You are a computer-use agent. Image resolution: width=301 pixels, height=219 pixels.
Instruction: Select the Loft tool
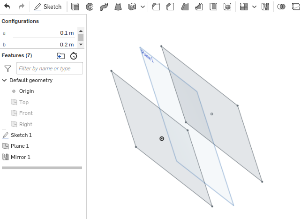(118, 7)
